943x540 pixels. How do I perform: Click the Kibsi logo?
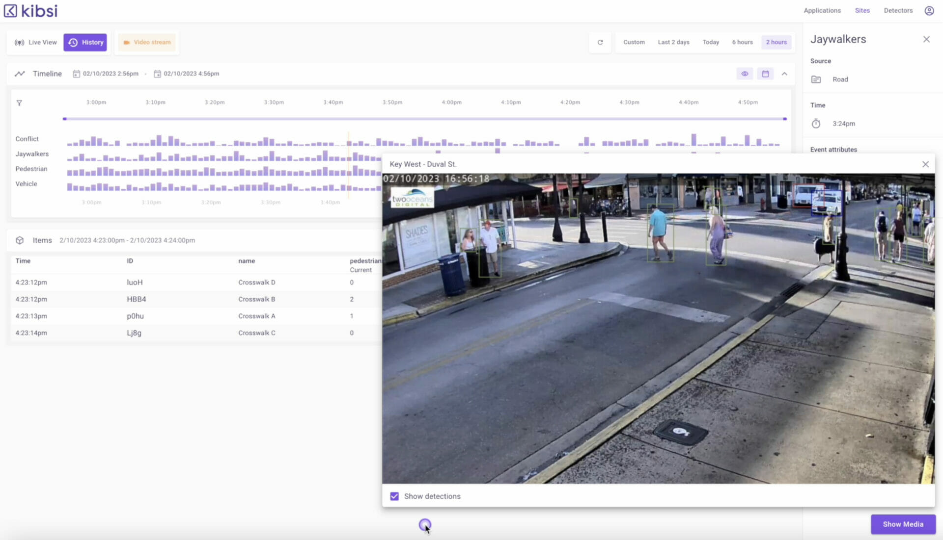click(x=30, y=11)
